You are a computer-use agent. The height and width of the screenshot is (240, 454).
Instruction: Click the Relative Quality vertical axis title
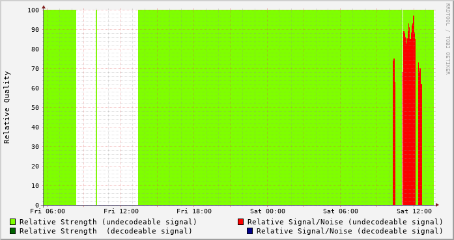[x=7, y=107]
